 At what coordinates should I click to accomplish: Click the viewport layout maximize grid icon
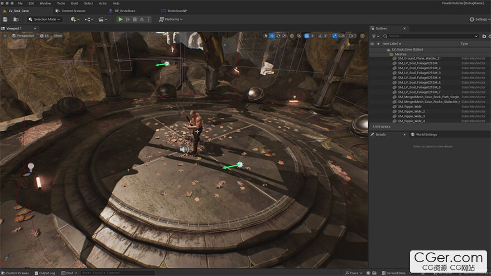click(x=362, y=36)
